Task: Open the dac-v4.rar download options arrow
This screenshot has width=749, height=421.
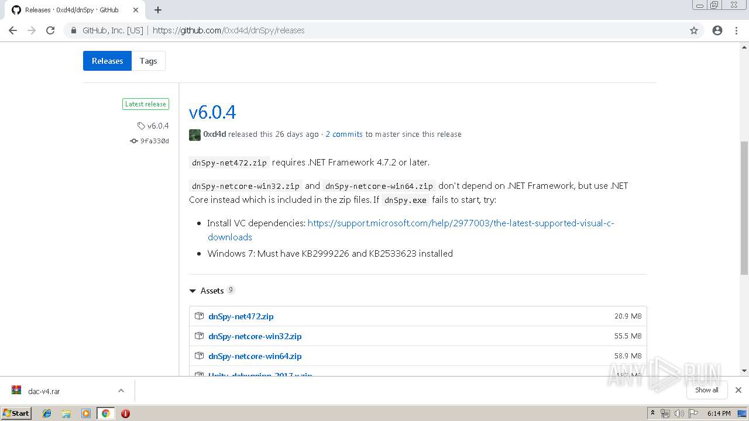Action: [121, 391]
